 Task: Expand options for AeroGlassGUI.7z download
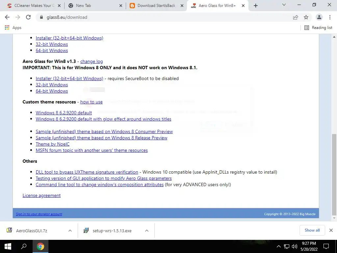click(70, 231)
